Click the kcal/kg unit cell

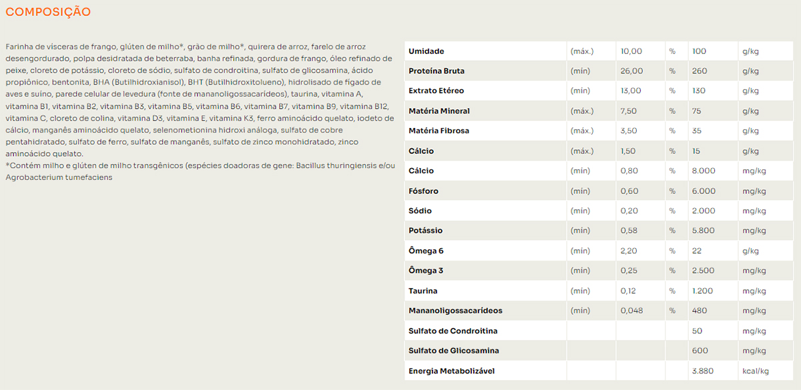(x=755, y=371)
